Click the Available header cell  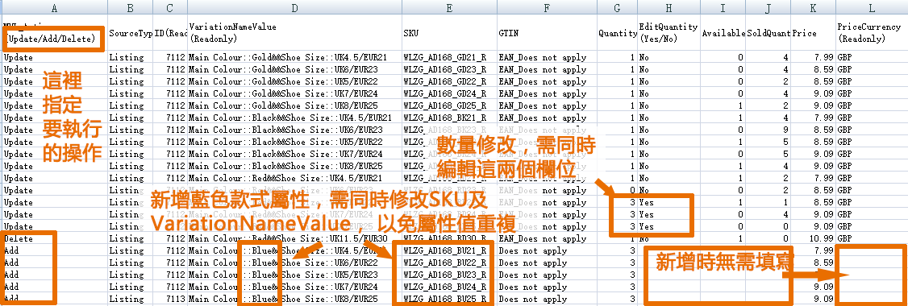pos(723,33)
